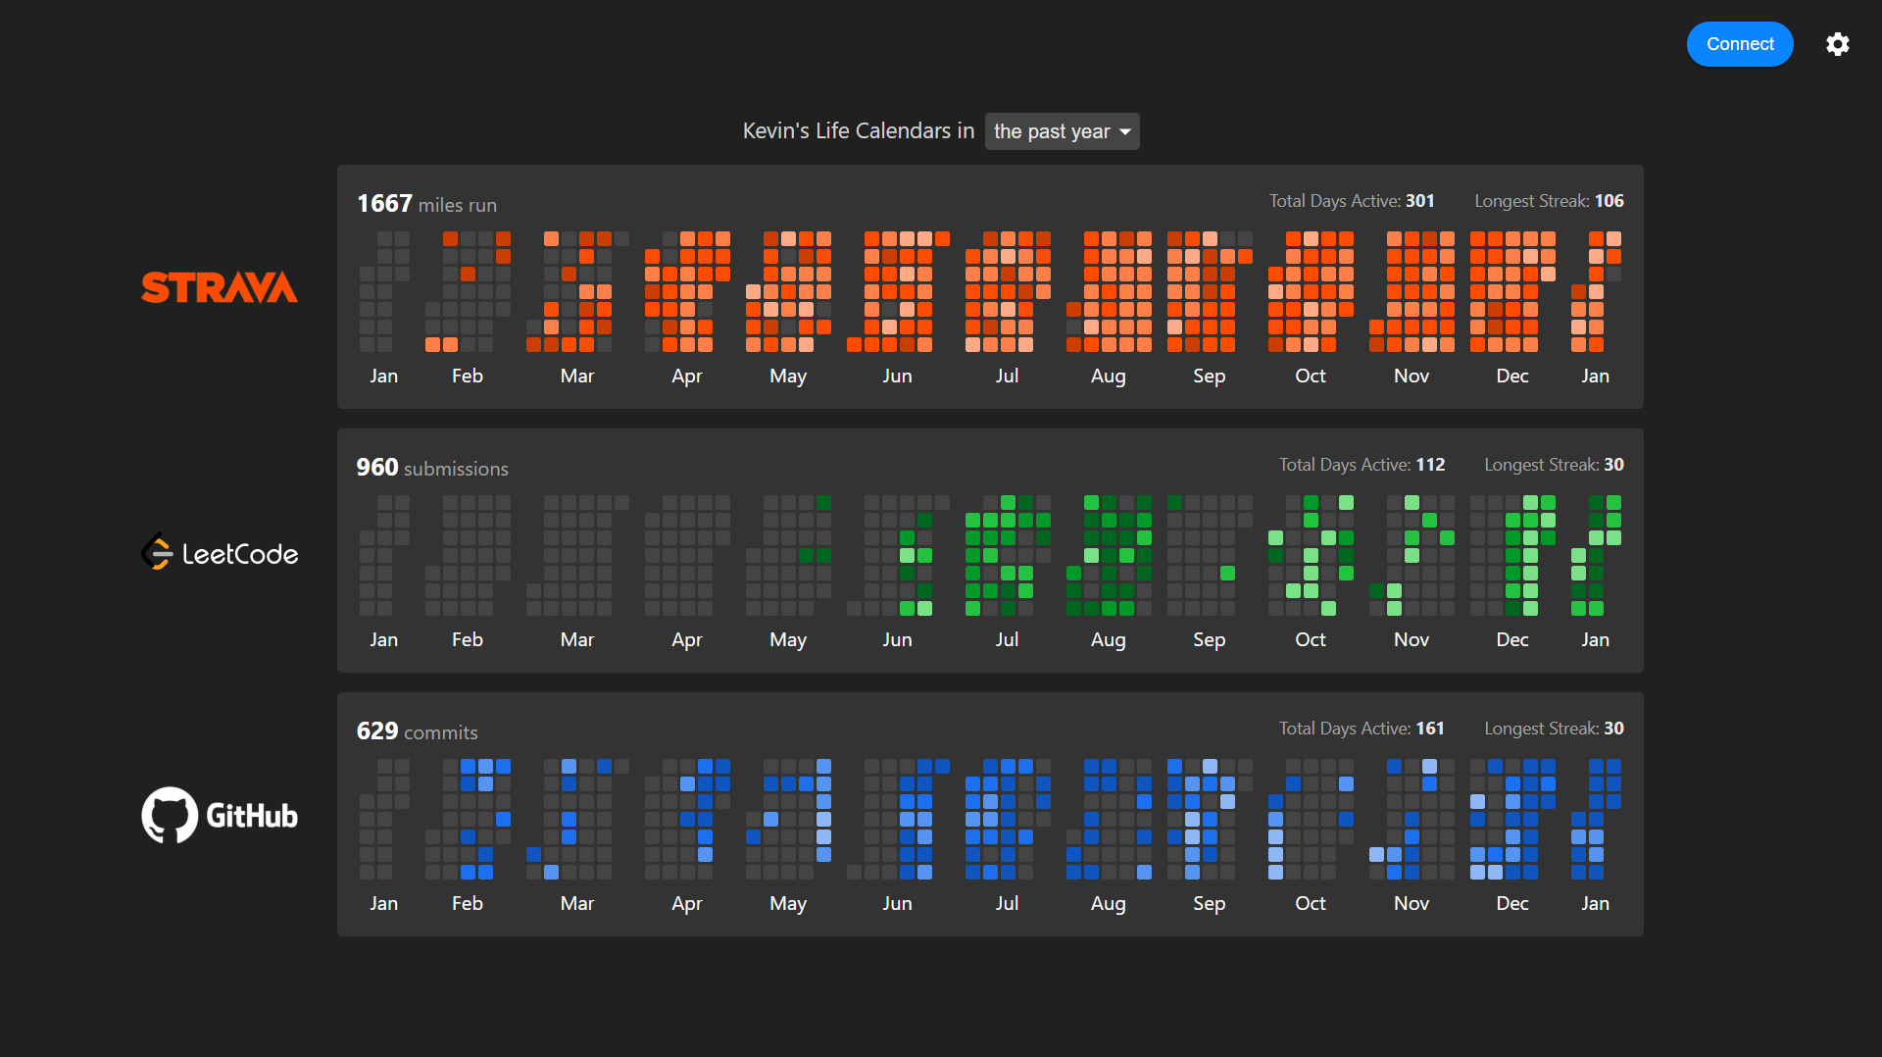The width and height of the screenshot is (1882, 1057).
Task: Click Strava 'Longest Streak: 106' stat
Action: point(1549,201)
